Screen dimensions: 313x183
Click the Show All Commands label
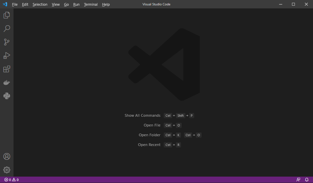[x=142, y=116]
